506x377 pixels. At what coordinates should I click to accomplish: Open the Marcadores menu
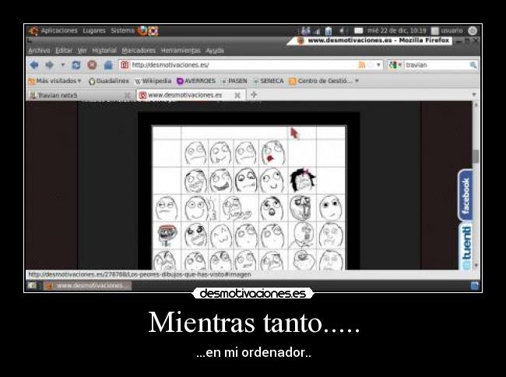[x=139, y=51]
